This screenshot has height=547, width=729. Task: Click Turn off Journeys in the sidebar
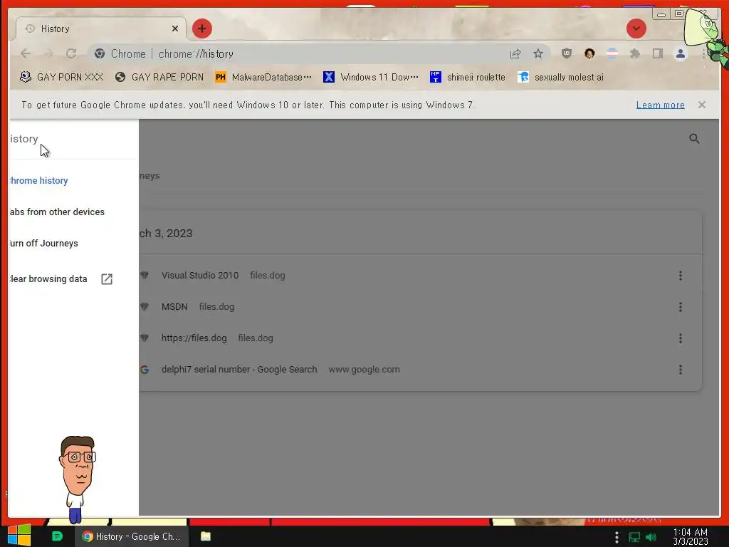43,244
